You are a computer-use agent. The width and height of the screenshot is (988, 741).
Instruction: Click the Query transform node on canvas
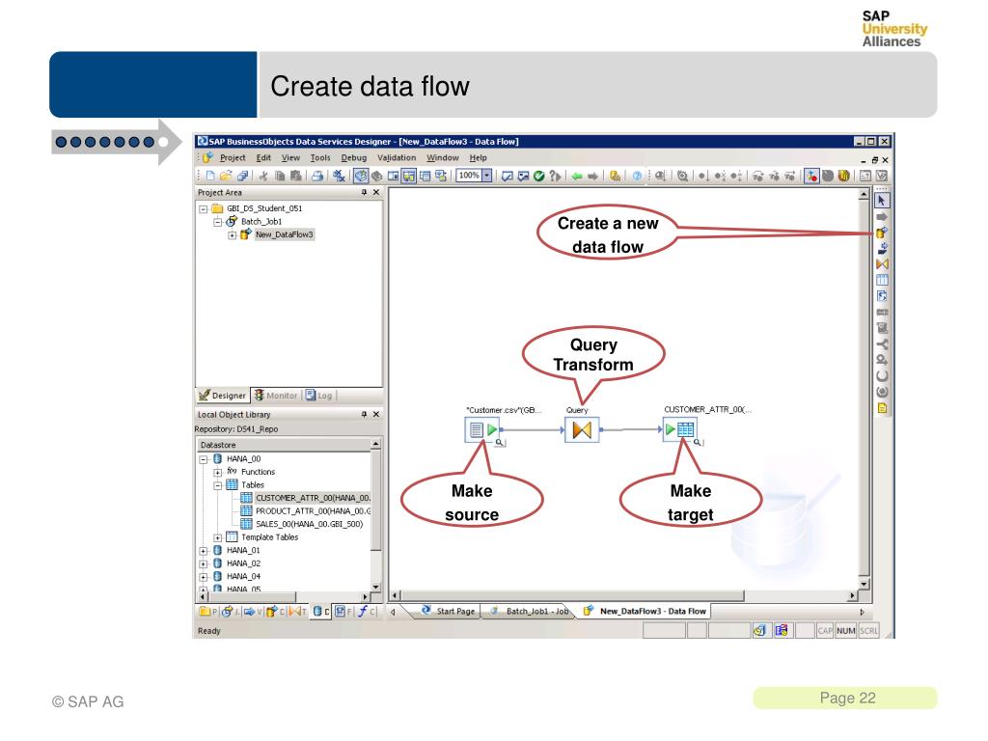(x=582, y=429)
